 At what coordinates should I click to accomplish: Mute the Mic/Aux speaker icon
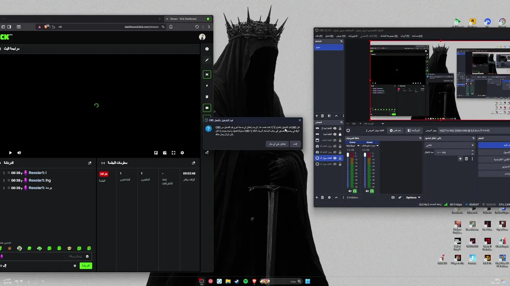pyautogui.click(x=350, y=191)
